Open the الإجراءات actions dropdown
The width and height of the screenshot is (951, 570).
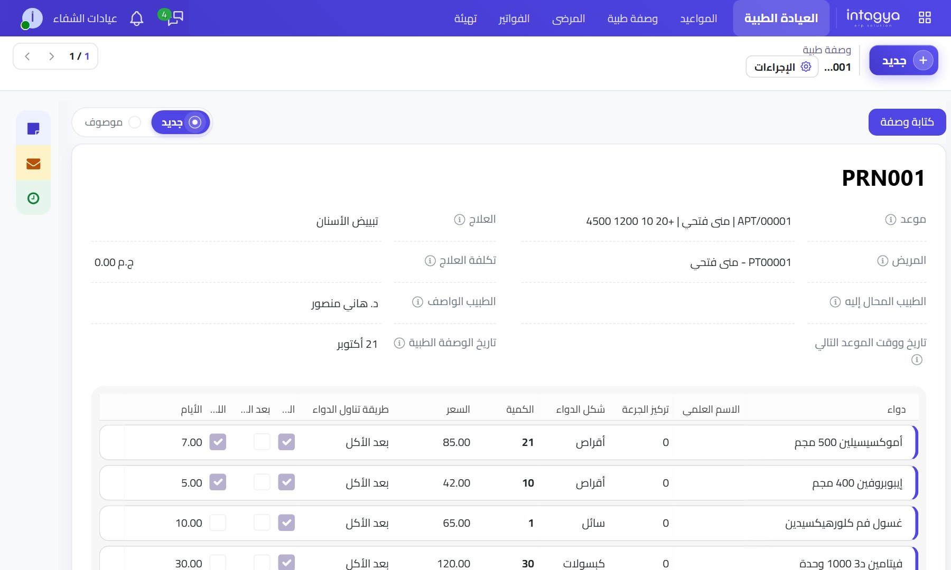click(x=782, y=67)
